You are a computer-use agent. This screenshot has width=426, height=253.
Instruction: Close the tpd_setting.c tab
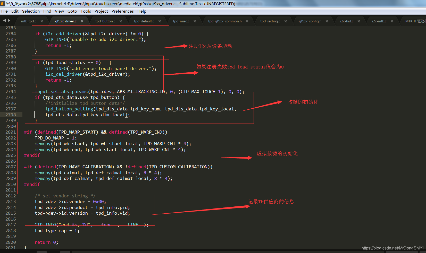click(x=286, y=21)
